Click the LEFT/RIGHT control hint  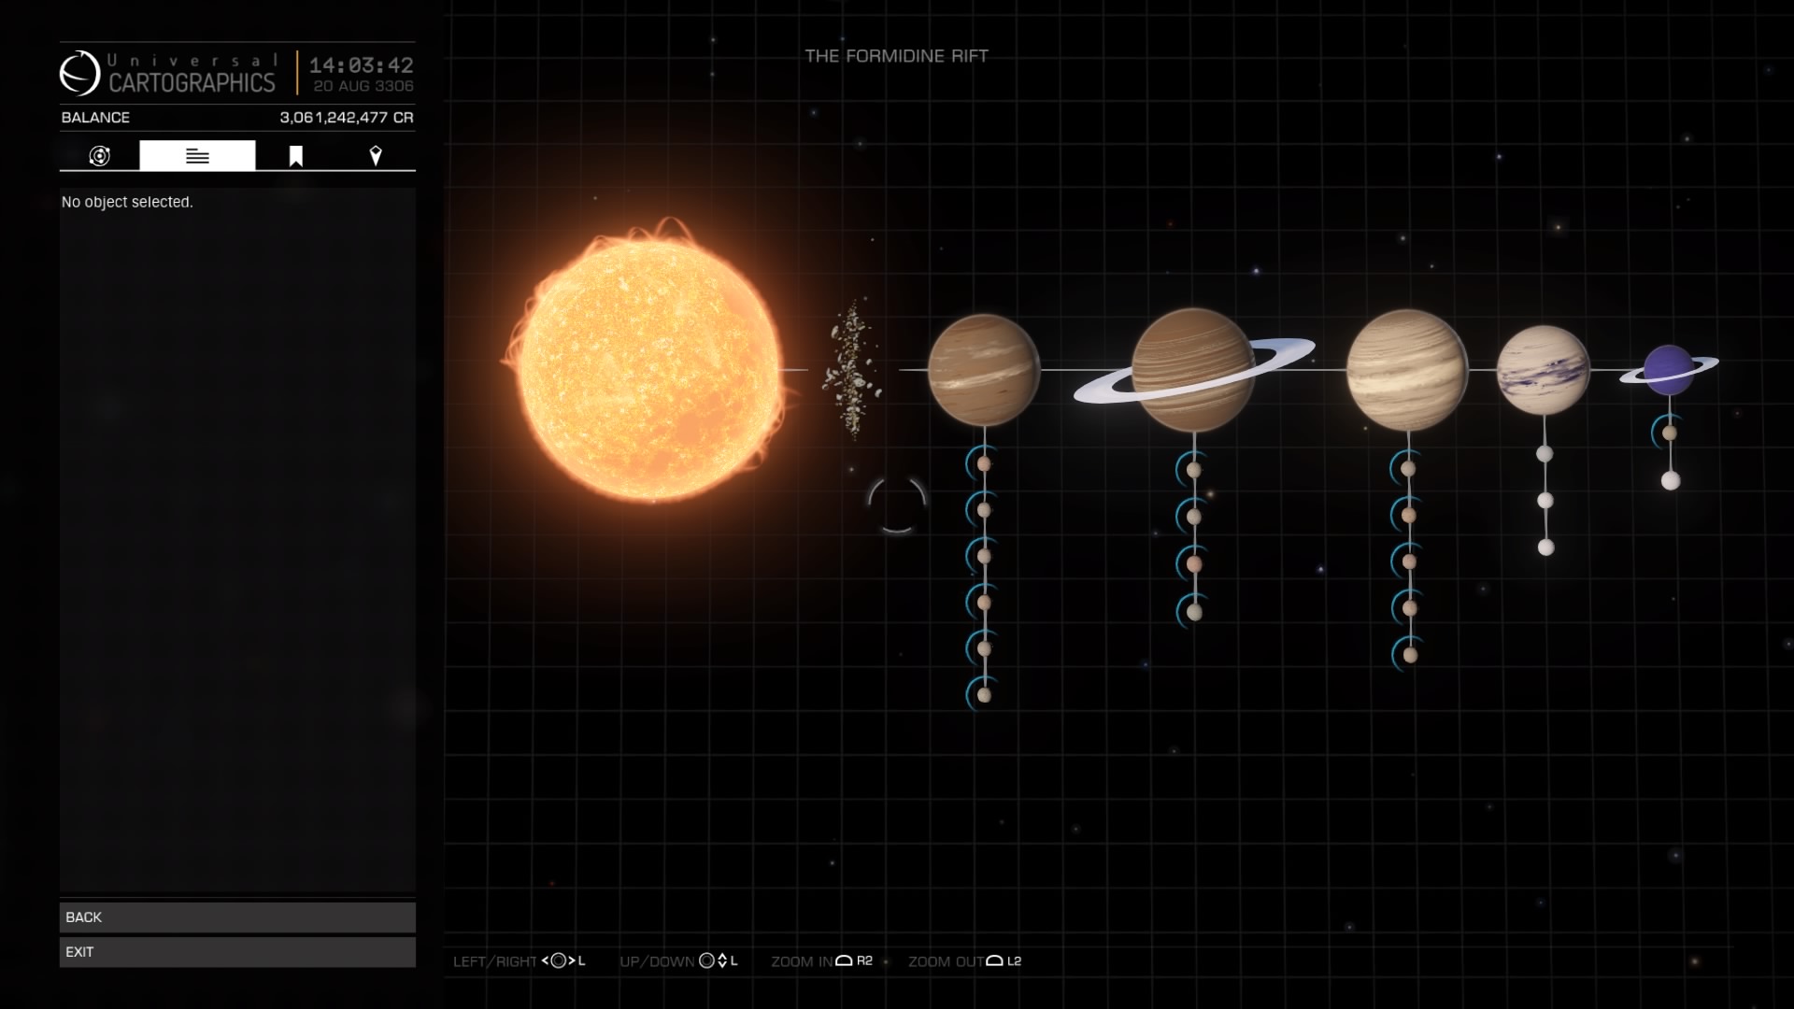tap(520, 961)
